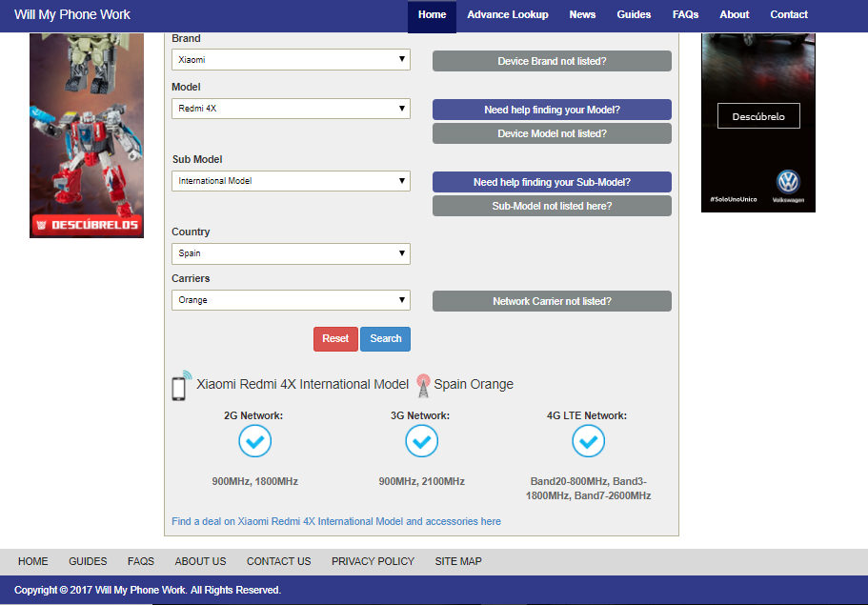Open the Sub Model dropdown
868x605 pixels.
pos(291,181)
